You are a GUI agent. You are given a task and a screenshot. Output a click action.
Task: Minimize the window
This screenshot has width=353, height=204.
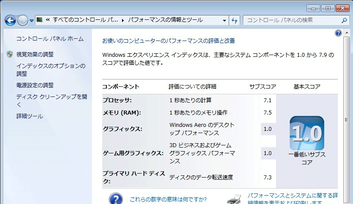313,8
